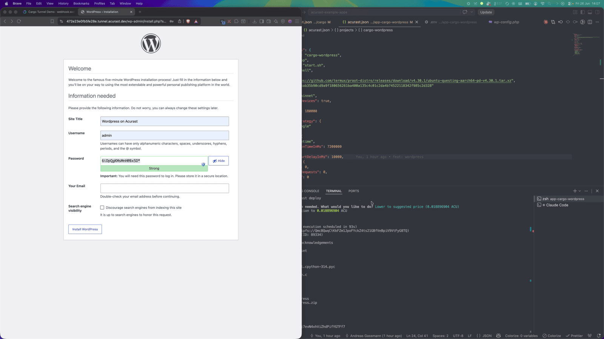The width and height of the screenshot is (604, 339).
Task: Open Leo AI sparkle icon in Brave toolbar
Action: (276, 21)
